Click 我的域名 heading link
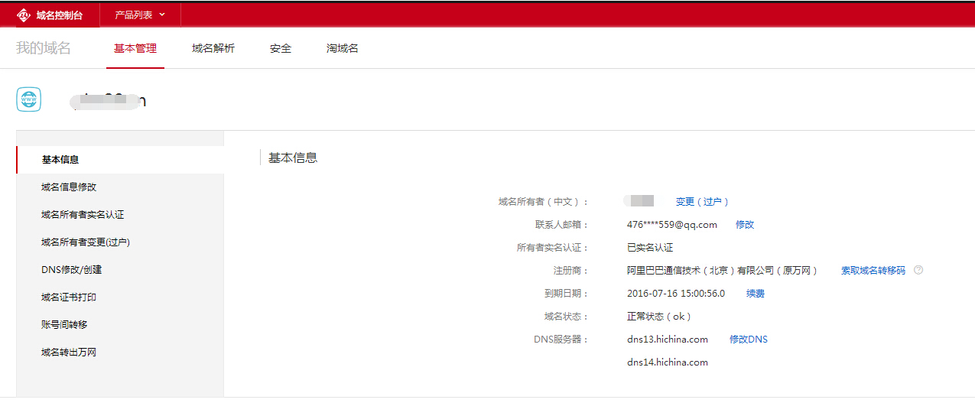The image size is (975, 403). 44,48
